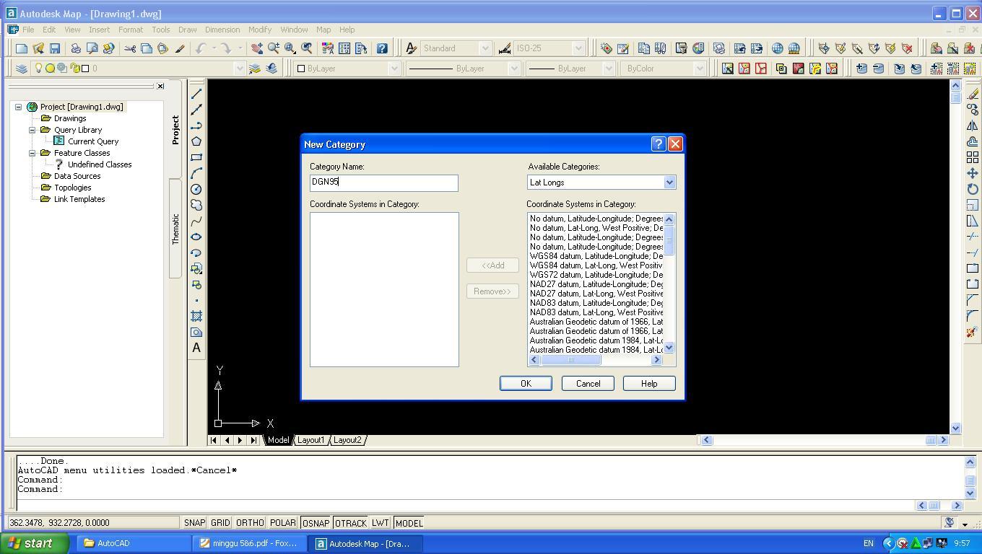Click the toolbar Help question mark icon
The image size is (982, 554).
click(382, 48)
